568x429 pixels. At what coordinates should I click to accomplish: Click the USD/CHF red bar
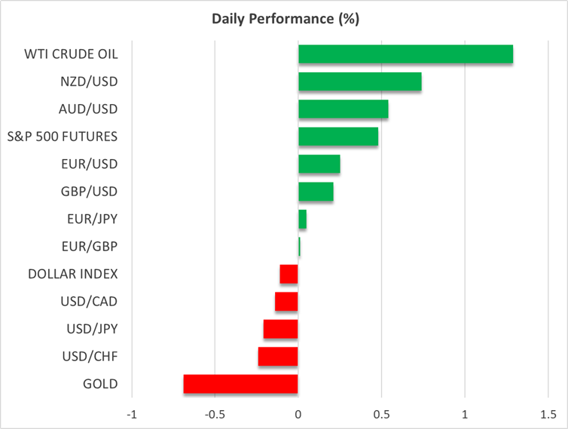[x=278, y=357]
